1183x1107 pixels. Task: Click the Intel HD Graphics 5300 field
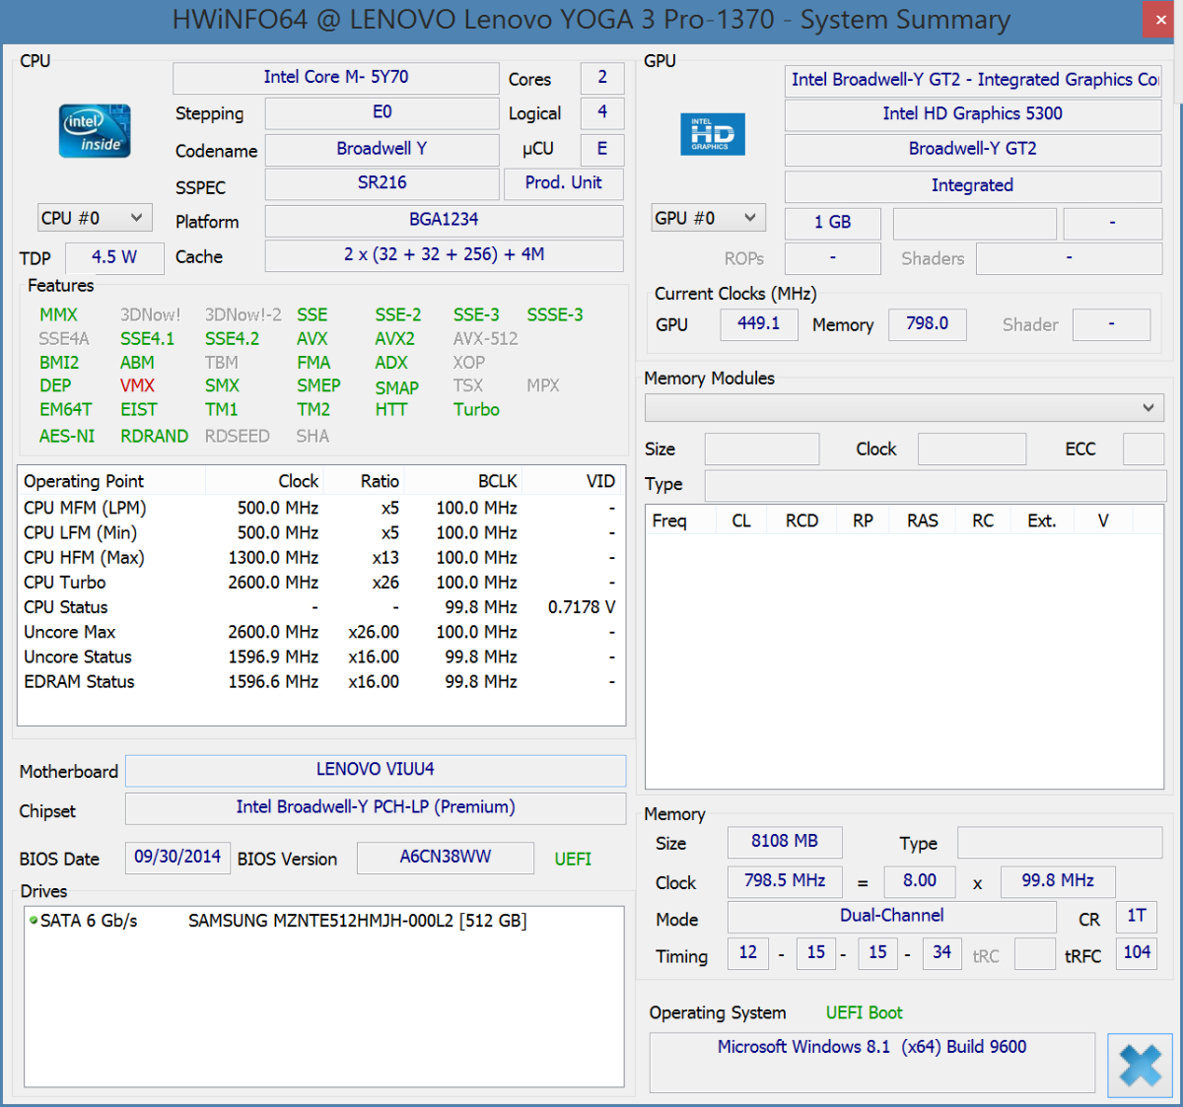point(972,114)
